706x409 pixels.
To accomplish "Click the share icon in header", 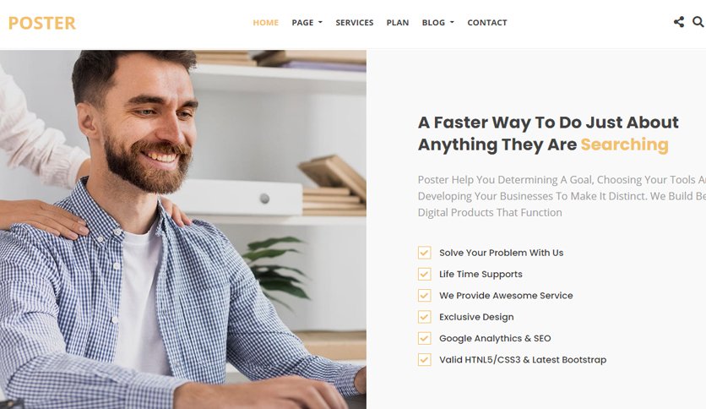I will click(679, 22).
